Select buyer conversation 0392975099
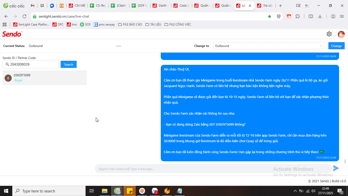 (45, 78)
